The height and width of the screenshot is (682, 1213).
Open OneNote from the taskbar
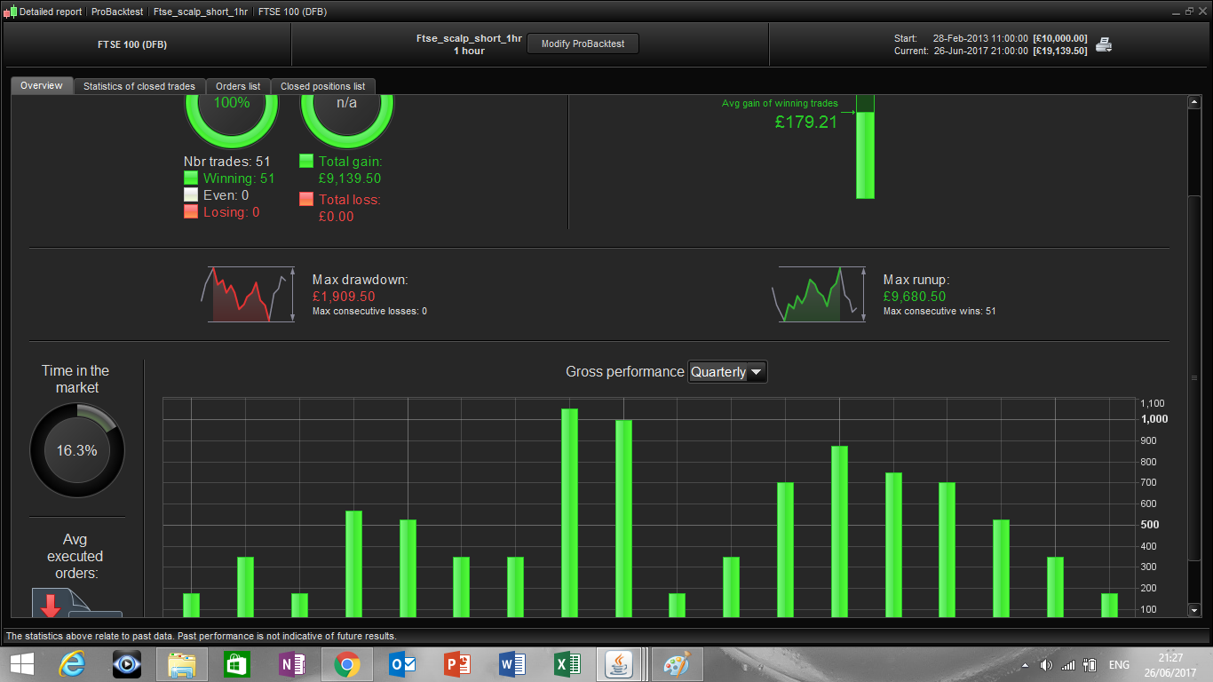click(292, 664)
